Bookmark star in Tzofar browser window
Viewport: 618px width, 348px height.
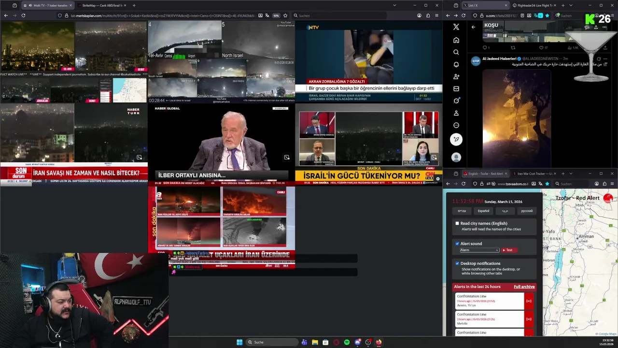point(547,184)
